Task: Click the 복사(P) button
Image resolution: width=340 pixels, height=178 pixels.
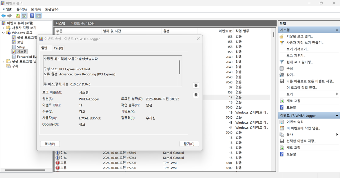Action: (50, 144)
